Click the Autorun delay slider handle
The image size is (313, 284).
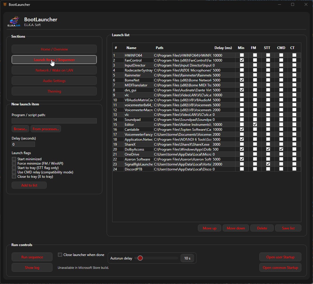(140, 258)
